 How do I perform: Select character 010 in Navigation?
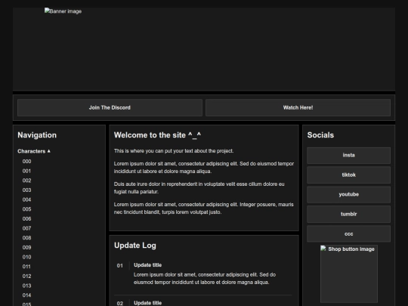(x=26, y=257)
